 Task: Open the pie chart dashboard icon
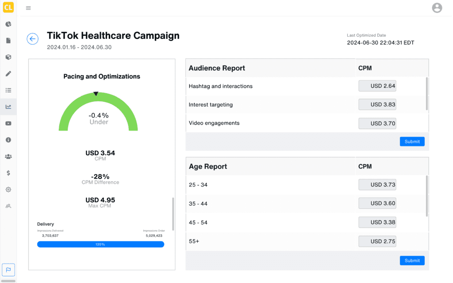8,24
